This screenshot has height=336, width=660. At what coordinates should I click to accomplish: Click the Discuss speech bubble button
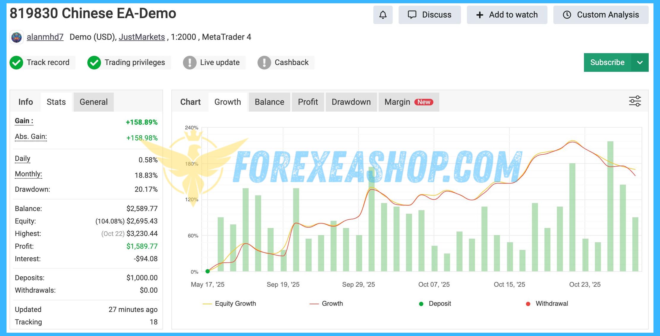430,15
